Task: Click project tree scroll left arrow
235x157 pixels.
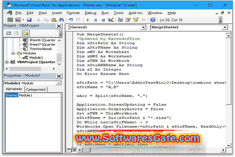Action: pos(7,69)
